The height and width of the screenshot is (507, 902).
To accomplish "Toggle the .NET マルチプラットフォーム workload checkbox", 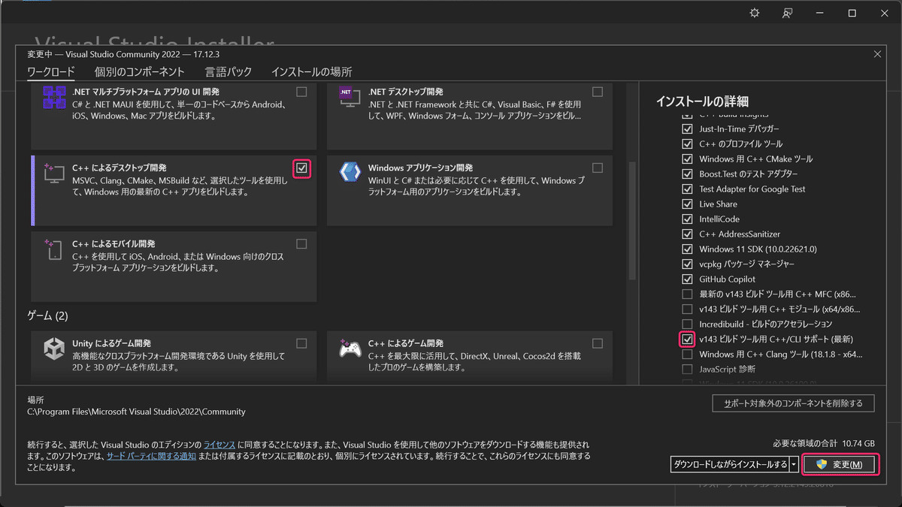I will (301, 92).
